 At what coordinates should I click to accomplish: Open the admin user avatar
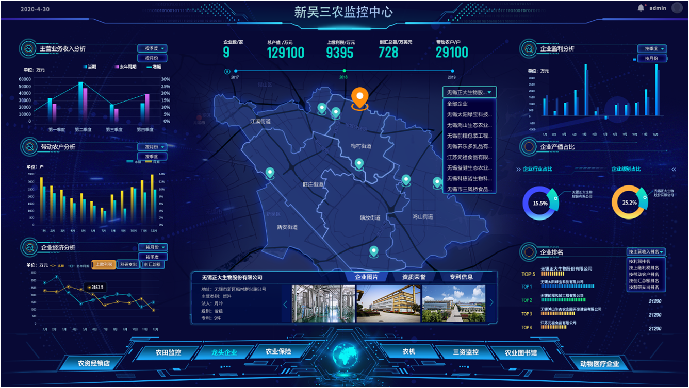(676, 8)
